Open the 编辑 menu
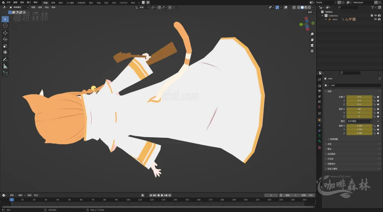 (x=15, y=3)
